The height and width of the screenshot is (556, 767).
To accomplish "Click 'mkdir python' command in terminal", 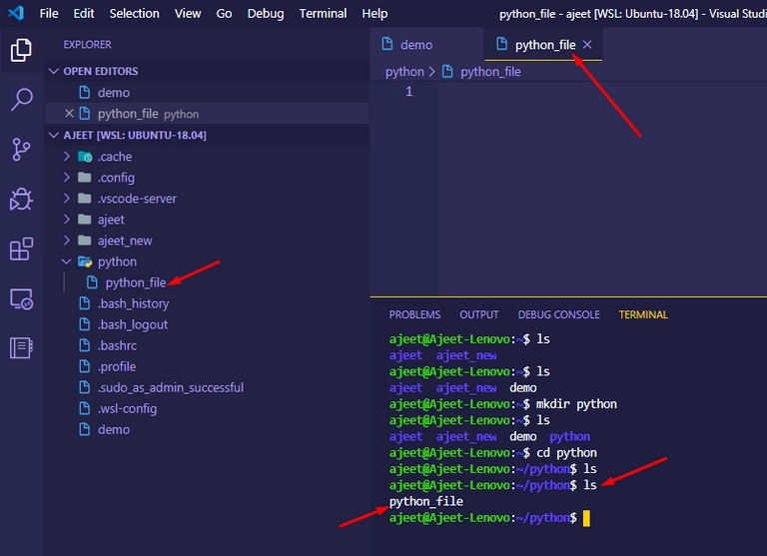I will 576,404.
